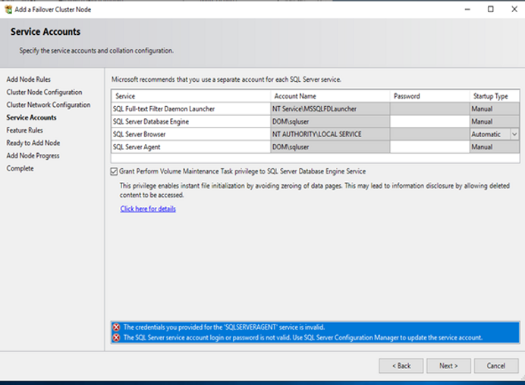Click the installer icon in the title bar
Image resolution: width=525 pixels, height=385 pixels.
click(8, 8)
